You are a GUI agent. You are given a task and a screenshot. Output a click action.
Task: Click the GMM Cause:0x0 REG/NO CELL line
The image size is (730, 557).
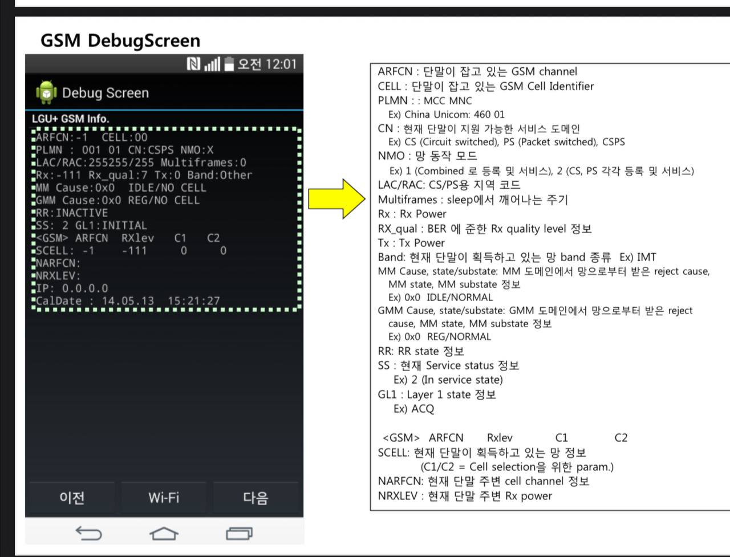coord(117,200)
